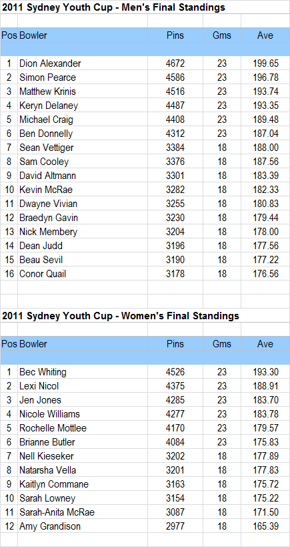This screenshot has width=290, height=547.
Task: Click the Keryn Delaney cell
Action: pyautogui.click(x=83, y=106)
